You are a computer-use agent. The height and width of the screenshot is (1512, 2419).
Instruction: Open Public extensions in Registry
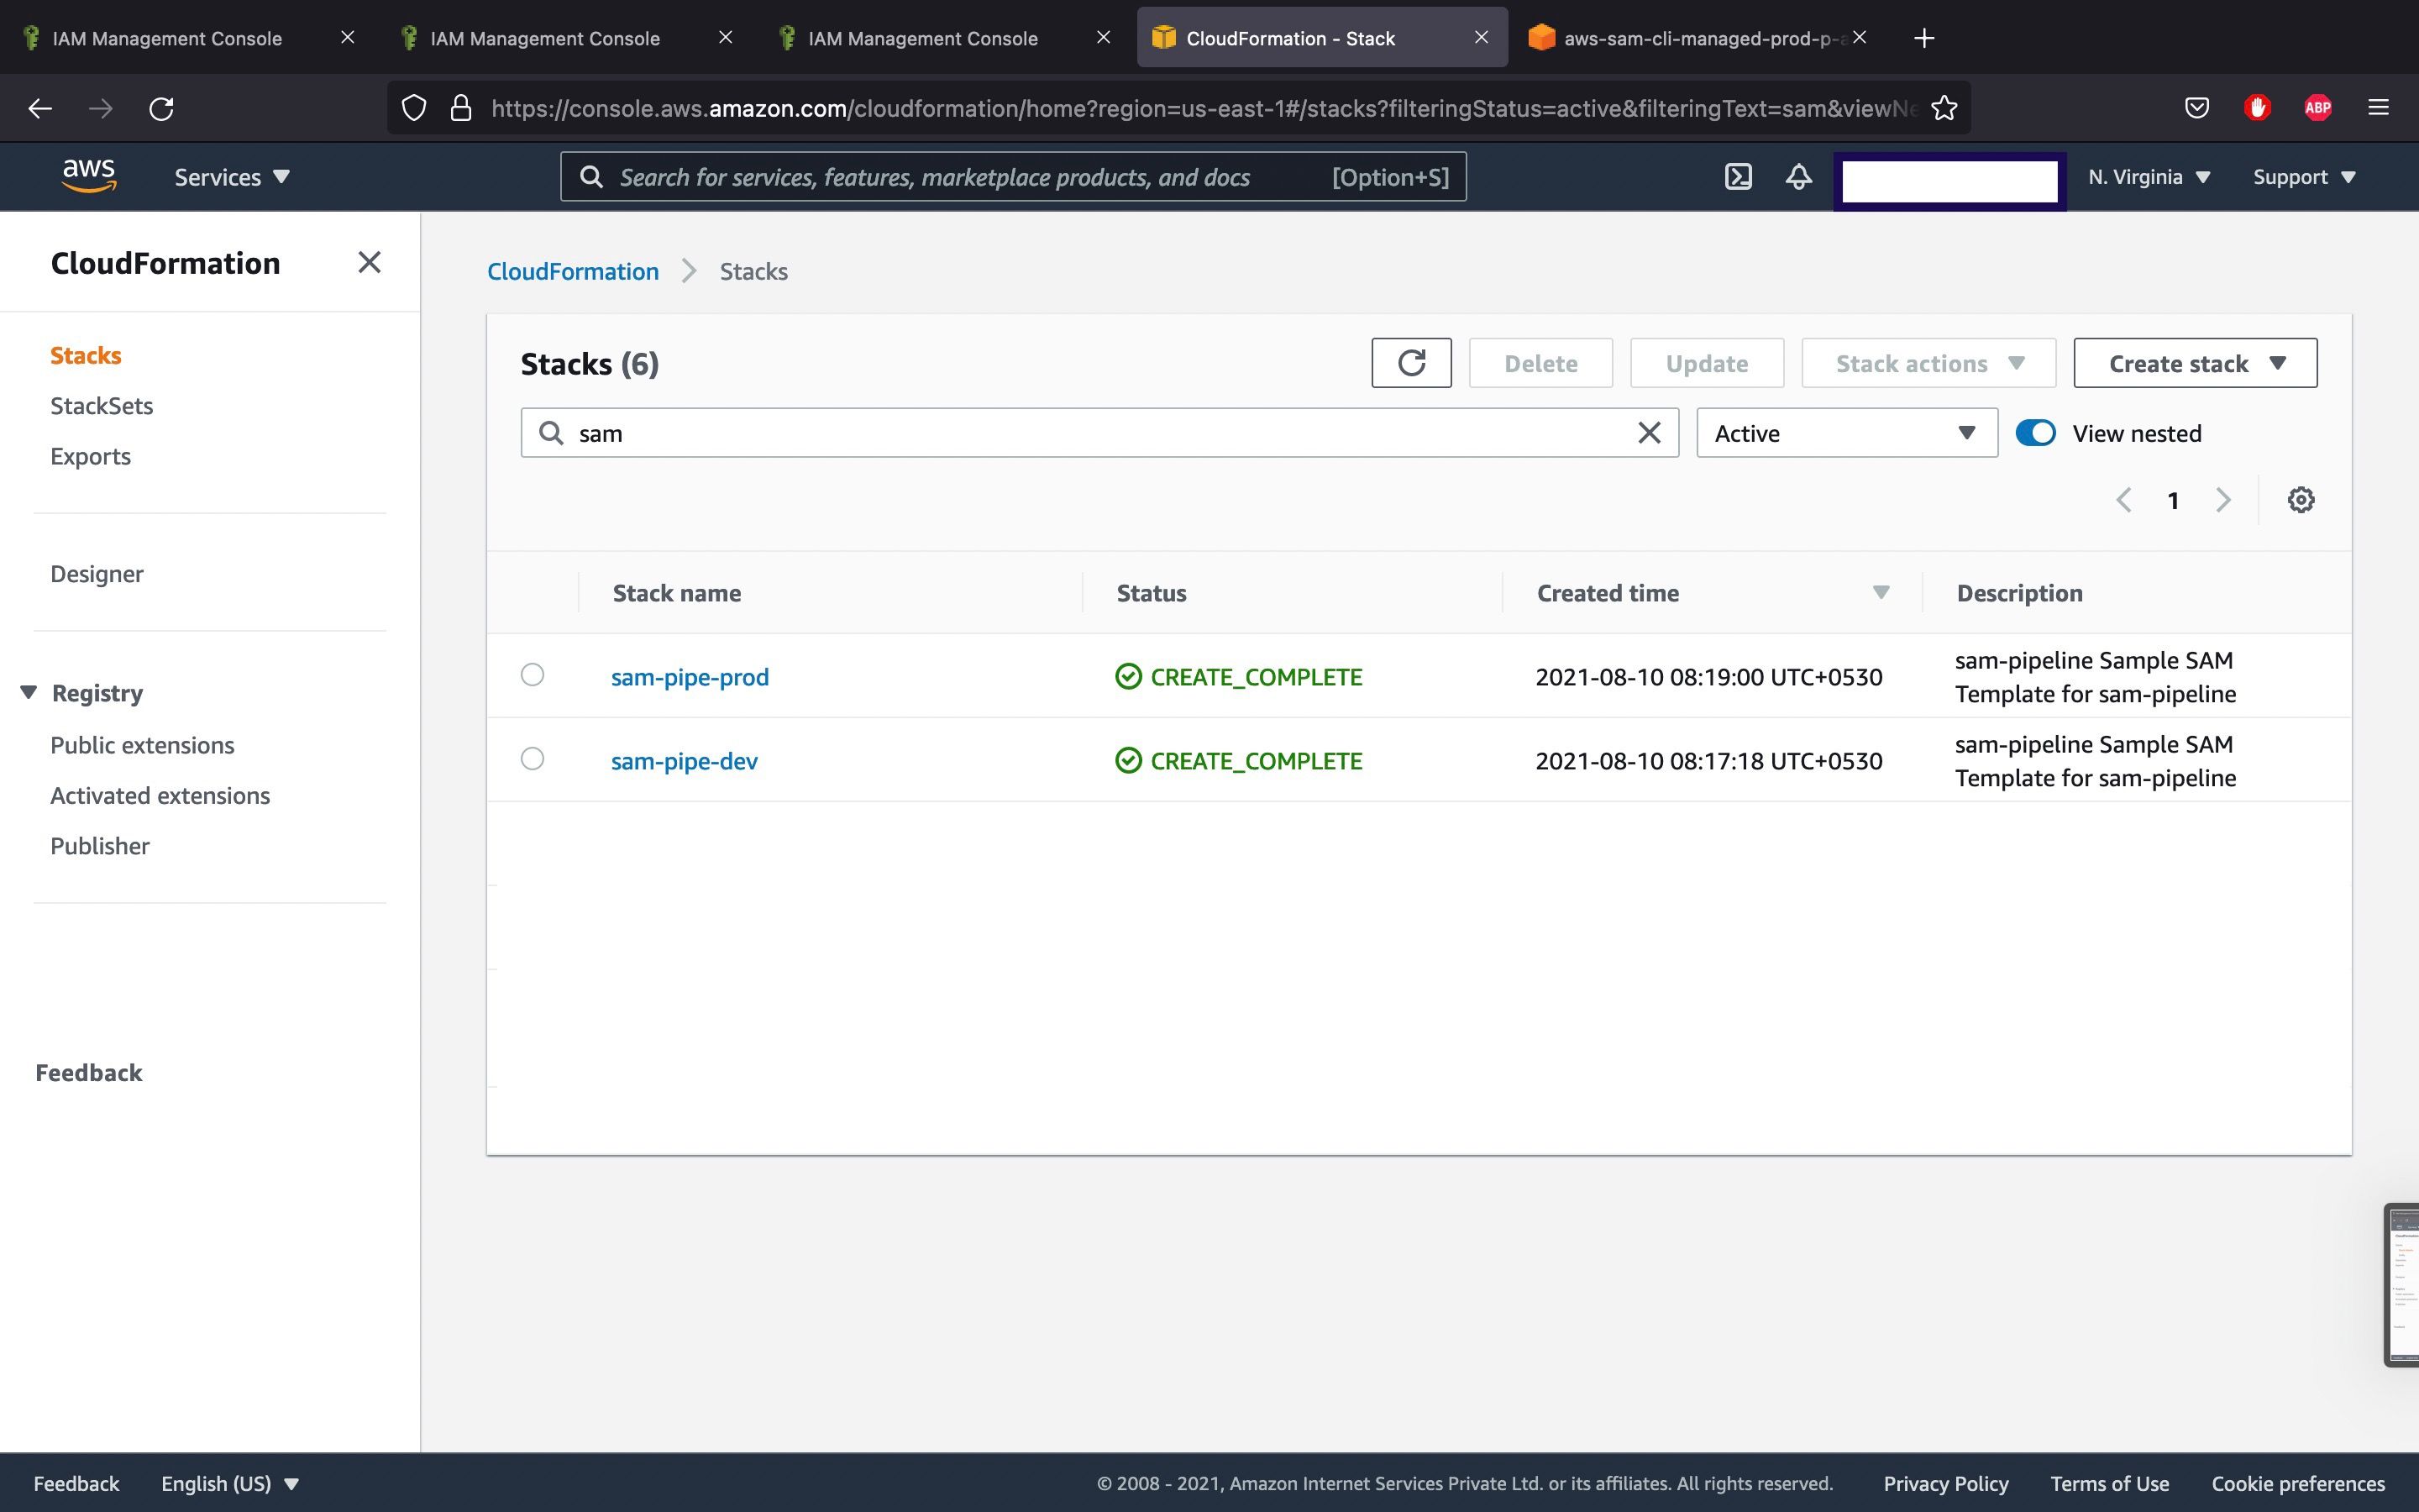(x=142, y=745)
